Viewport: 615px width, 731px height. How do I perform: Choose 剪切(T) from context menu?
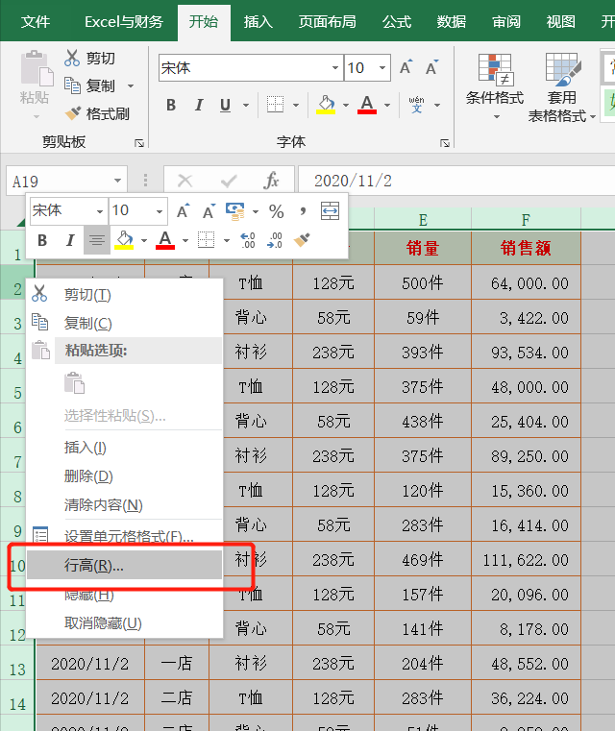(125, 295)
